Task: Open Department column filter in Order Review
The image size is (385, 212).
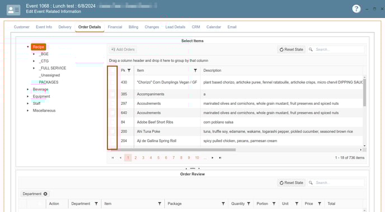Action: (x=96, y=204)
